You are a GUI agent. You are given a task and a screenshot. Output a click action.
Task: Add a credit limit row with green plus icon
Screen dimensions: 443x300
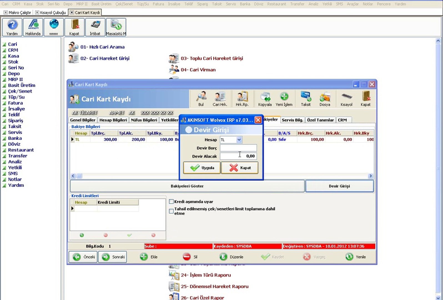click(x=82, y=235)
